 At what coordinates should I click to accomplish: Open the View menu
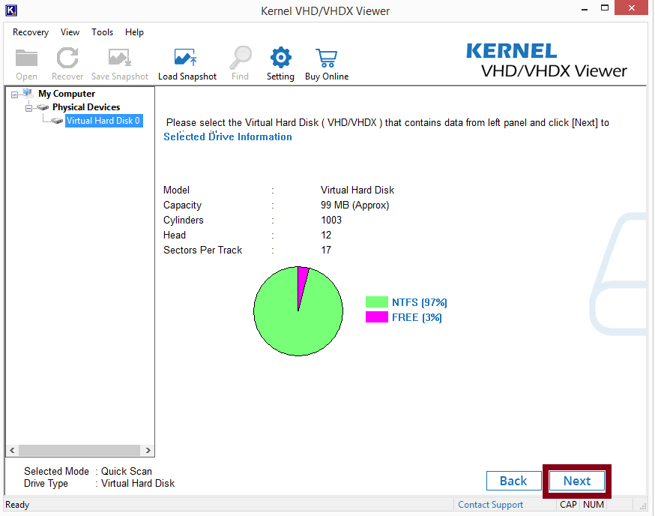[x=70, y=32]
